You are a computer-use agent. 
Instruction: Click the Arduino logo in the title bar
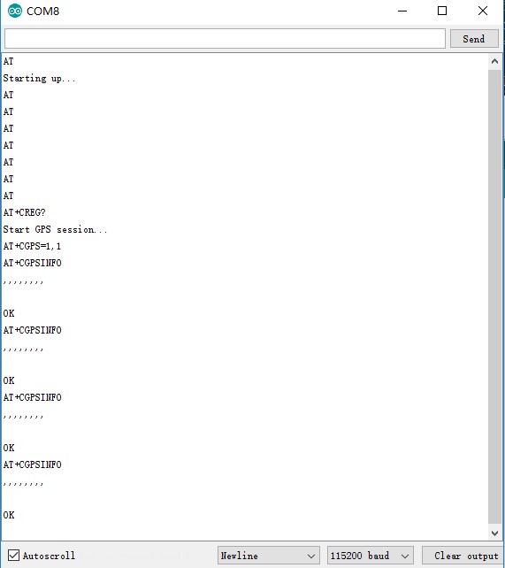[x=15, y=11]
